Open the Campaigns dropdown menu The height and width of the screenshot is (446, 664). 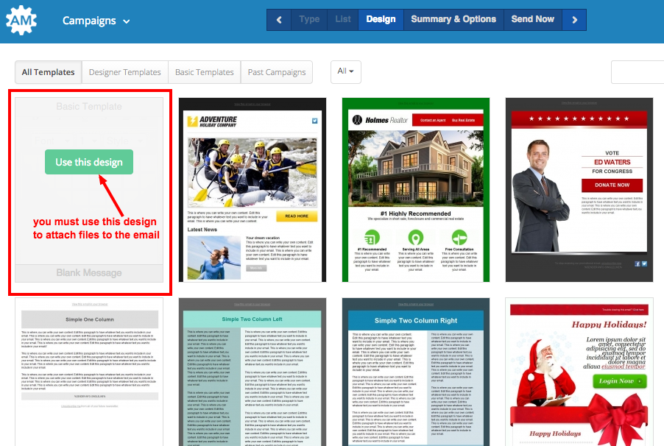[96, 21]
